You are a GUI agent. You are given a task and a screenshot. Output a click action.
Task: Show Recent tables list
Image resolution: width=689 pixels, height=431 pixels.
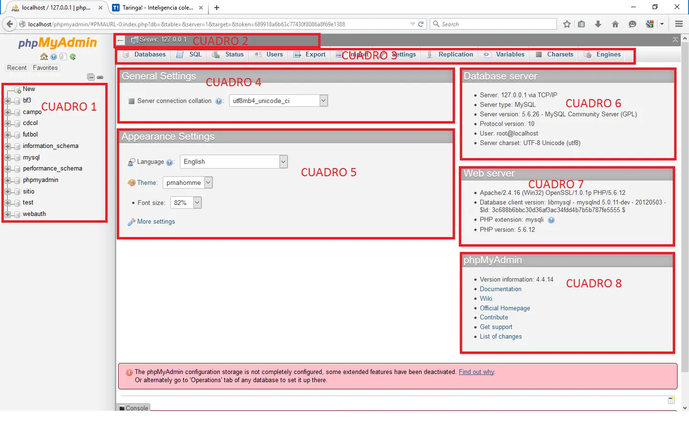17,68
